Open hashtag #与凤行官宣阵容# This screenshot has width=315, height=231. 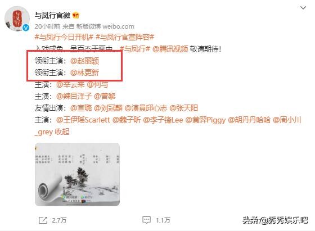pyautogui.click(x=125, y=37)
